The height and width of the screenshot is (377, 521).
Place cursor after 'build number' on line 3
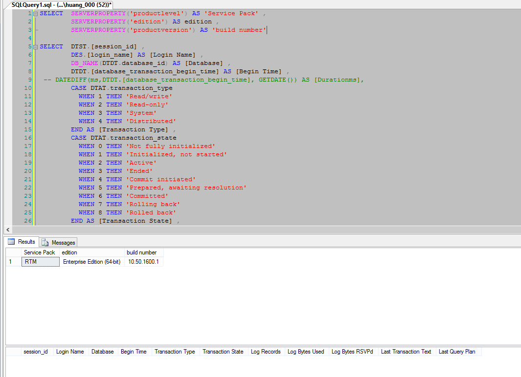point(267,30)
